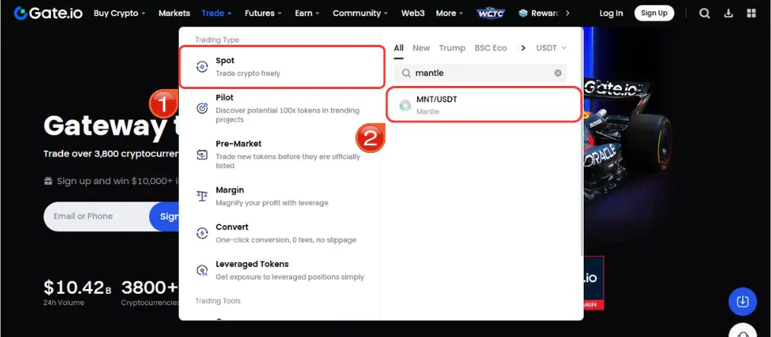The width and height of the screenshot is (771, 337).
Task: Click the "$10.42B" 24h volume figure
Action: pos(77,288)
